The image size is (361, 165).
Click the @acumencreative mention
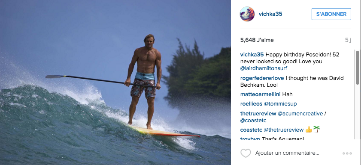tap(300, 113)
